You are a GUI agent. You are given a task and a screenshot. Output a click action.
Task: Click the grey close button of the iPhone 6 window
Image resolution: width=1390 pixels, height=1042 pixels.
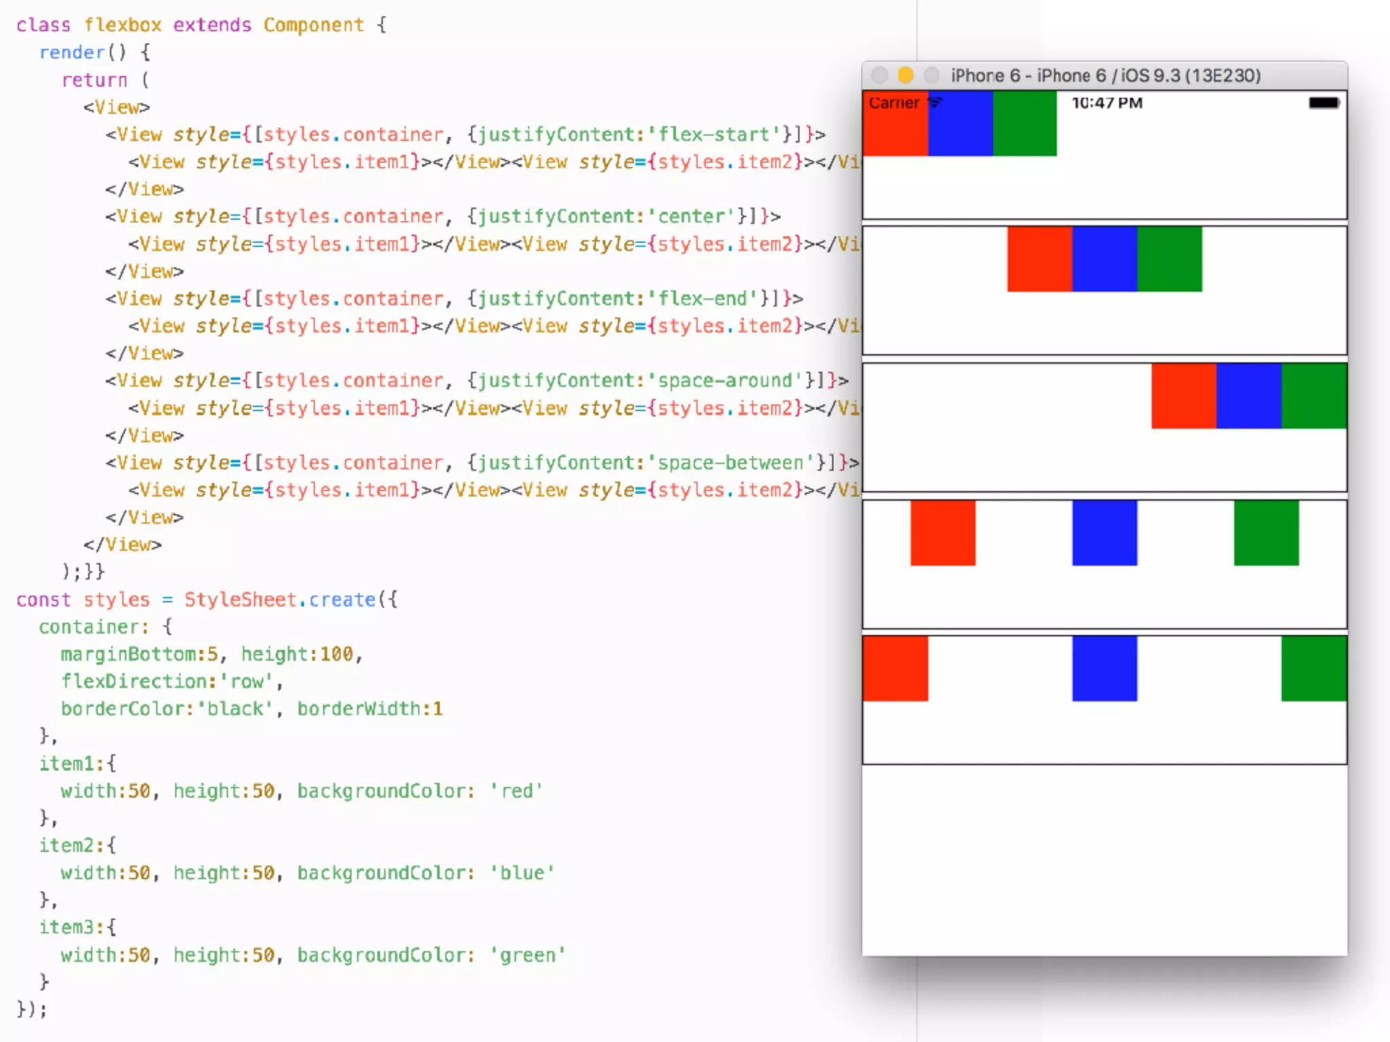click(x=880, y=75)
